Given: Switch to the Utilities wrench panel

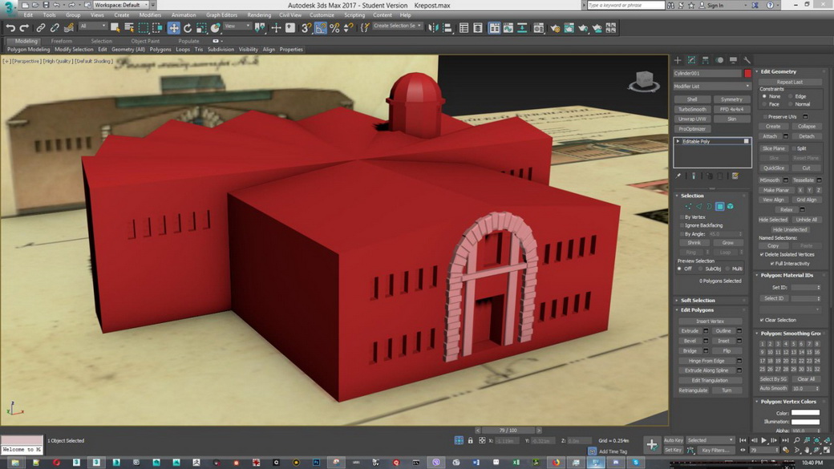Looking at the screenshot, I should [747, 60].
